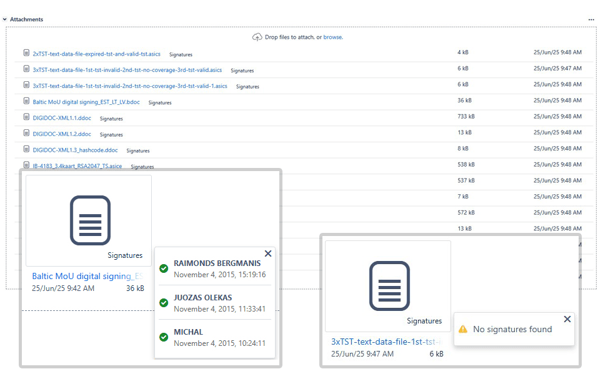The width and height of the screenshot is (598, 374).
Task: Click document icon beside DIGIDOC-XML1.1.ddoc
Action: (26, 117)
